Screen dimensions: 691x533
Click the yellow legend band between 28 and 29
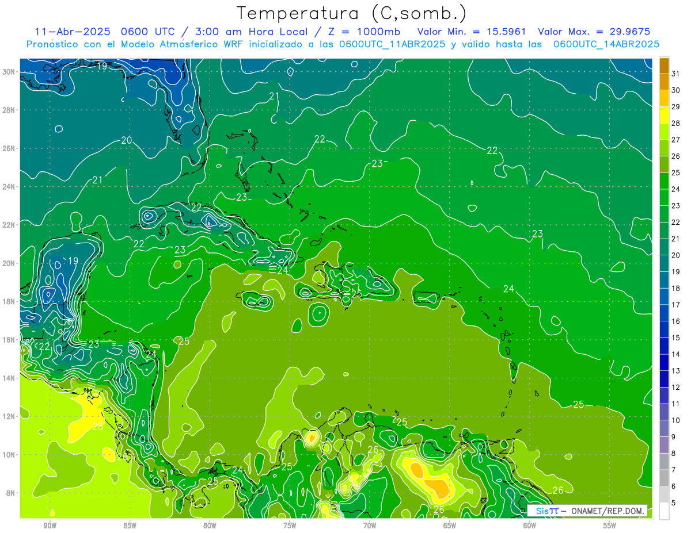[x=664, y=115]
